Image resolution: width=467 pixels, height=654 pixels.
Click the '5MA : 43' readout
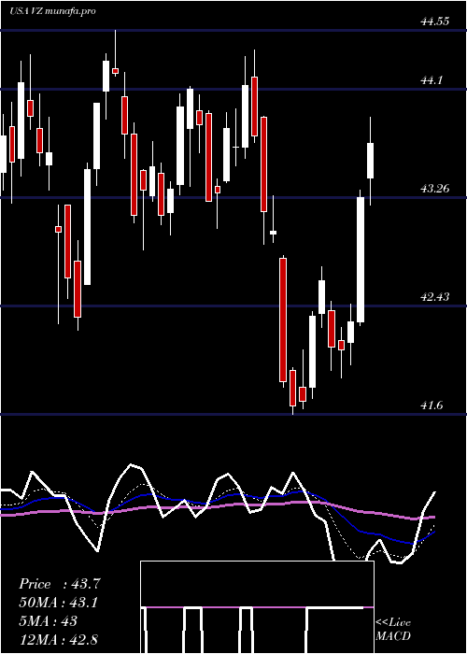point(48,621)
